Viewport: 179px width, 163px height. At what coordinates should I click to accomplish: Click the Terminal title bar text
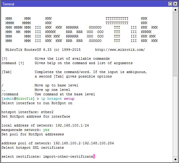point(8,4)
